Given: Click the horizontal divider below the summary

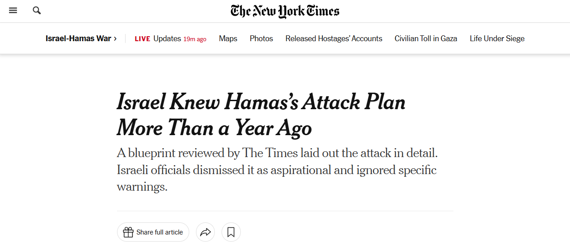Looking at the screenshot, I should [285, 211].
